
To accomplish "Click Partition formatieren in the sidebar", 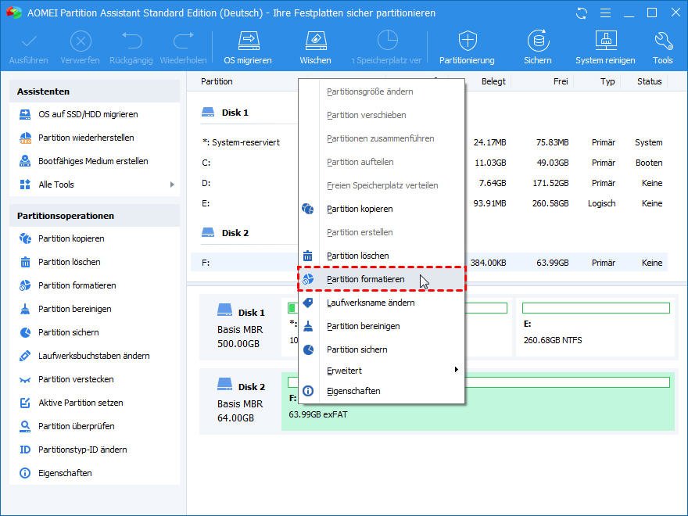I will coord(95,285).
